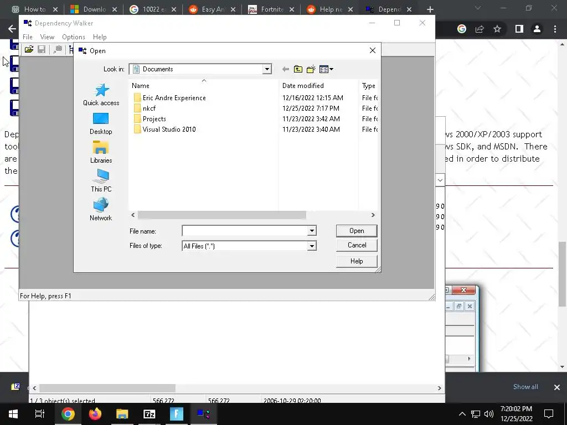Viewport: 567px width, 425px height.
Task: Toggle the Chrome side panel icon
Action: (519, 29)
